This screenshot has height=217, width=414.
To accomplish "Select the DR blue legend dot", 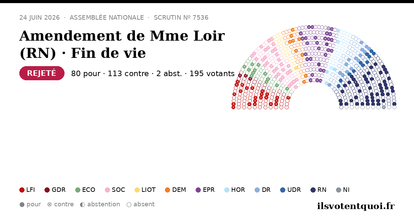I will [257, 190].
